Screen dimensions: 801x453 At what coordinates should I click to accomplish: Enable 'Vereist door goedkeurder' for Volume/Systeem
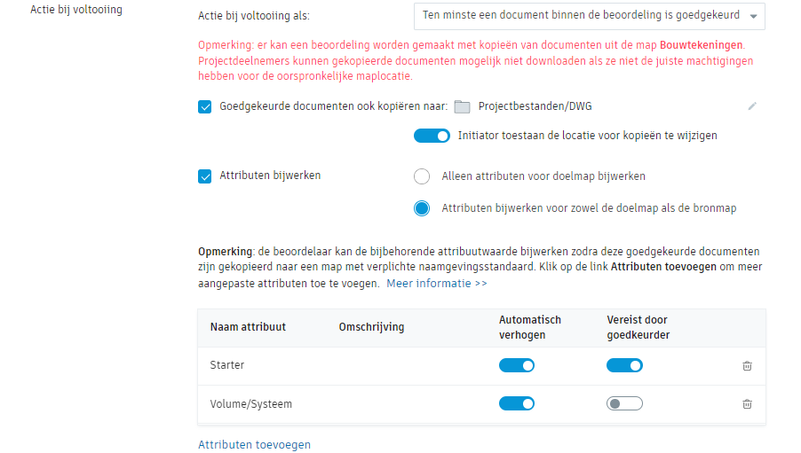click(x=624, y=403)
